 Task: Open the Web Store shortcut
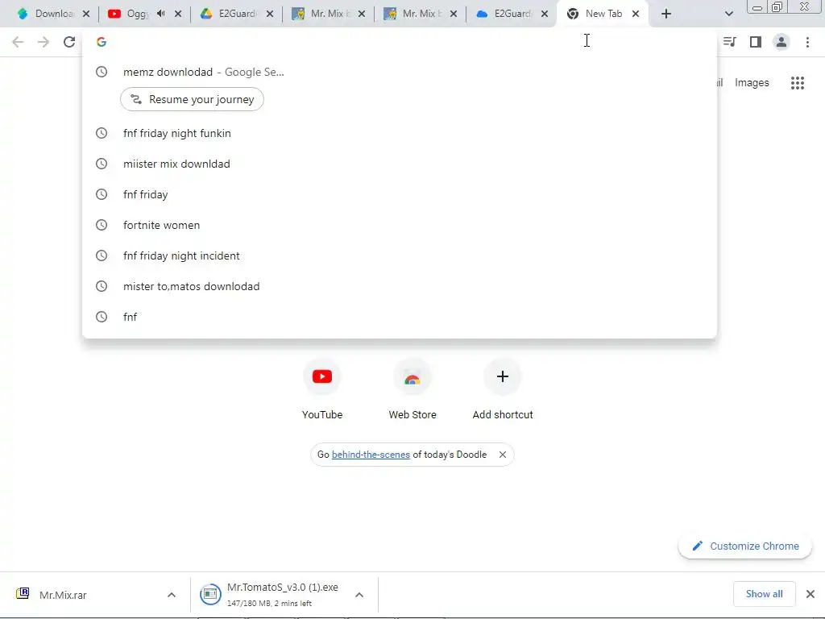412,389
